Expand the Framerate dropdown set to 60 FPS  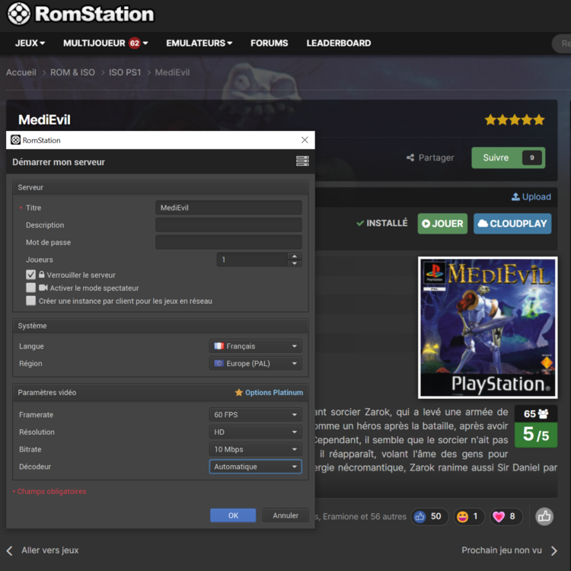[x=256, y=415]
